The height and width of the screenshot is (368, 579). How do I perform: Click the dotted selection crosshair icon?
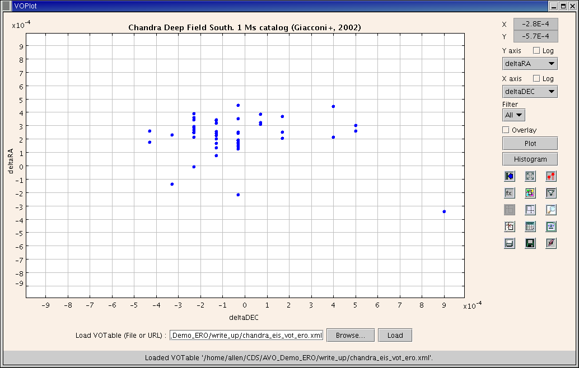coord(530,210)
